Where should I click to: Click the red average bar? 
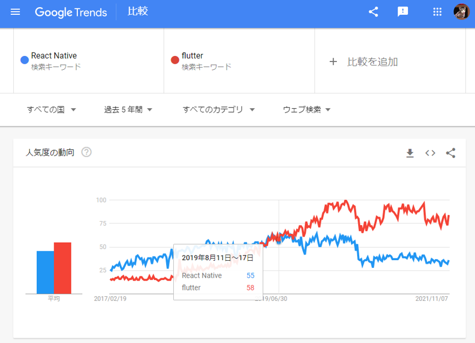pos(63,268)
